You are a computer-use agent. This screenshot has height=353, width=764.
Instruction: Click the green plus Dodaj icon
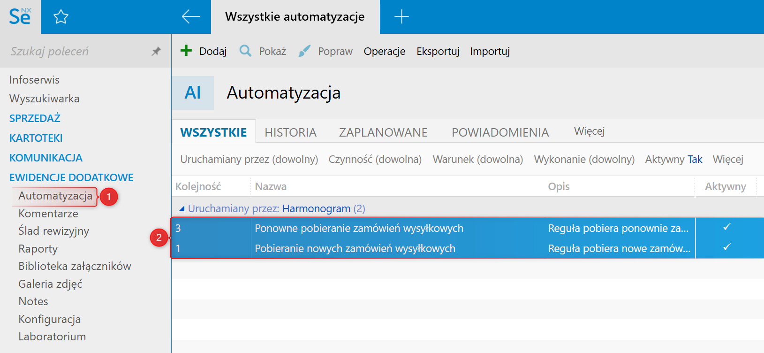pyautogui.click(x=186, y=51)
